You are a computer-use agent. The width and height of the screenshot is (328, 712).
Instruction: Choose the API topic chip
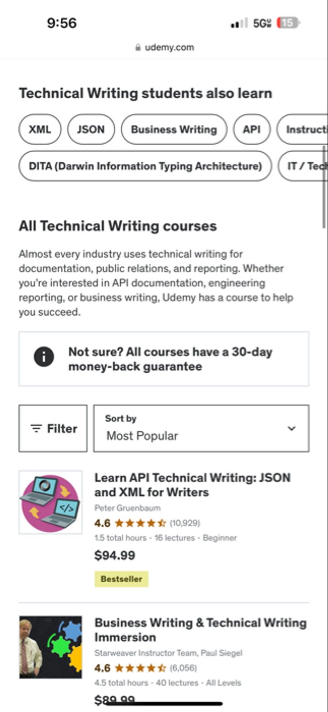point(252,129)
